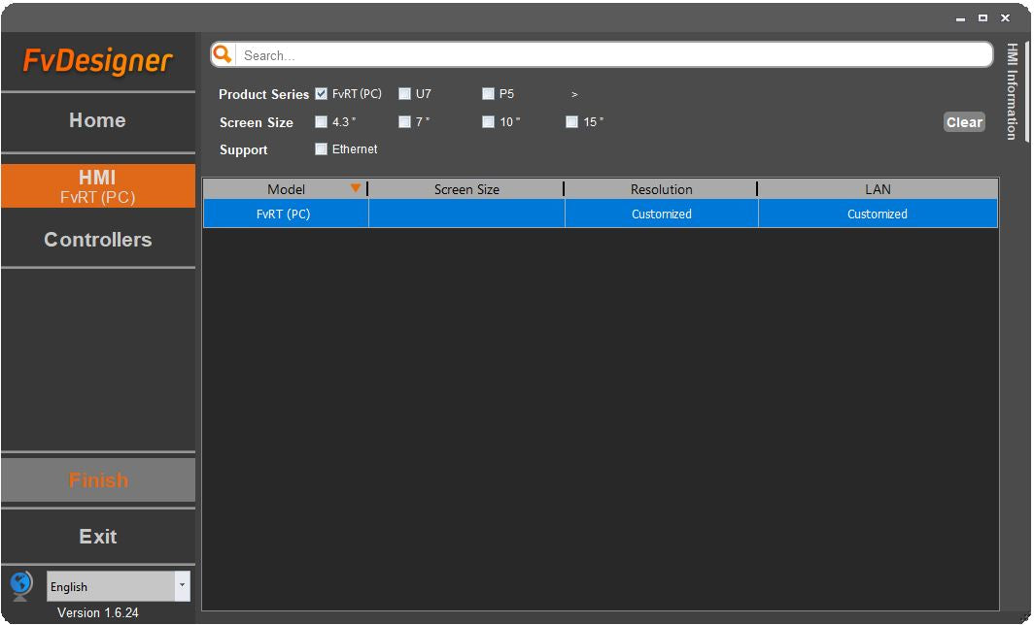
Task: Enable the 7" screen size filter
Action: [404, 122]
